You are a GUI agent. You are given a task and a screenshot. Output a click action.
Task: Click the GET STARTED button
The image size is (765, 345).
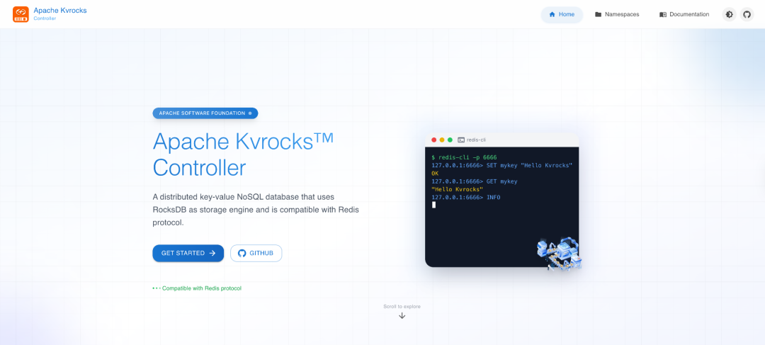pos(188,253)
